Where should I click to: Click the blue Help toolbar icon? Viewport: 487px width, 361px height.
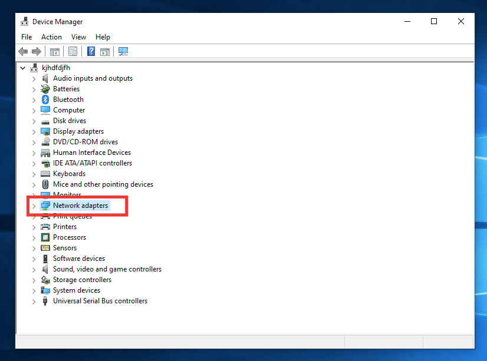(x=91, y=51)
